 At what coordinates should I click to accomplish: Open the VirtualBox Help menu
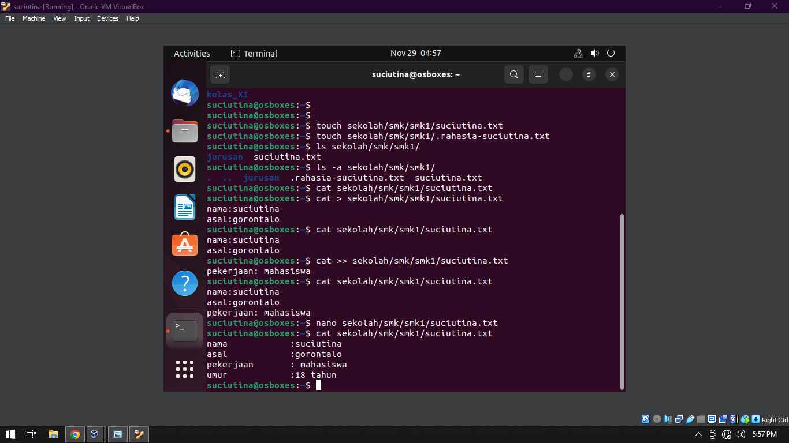click(132, 18)
